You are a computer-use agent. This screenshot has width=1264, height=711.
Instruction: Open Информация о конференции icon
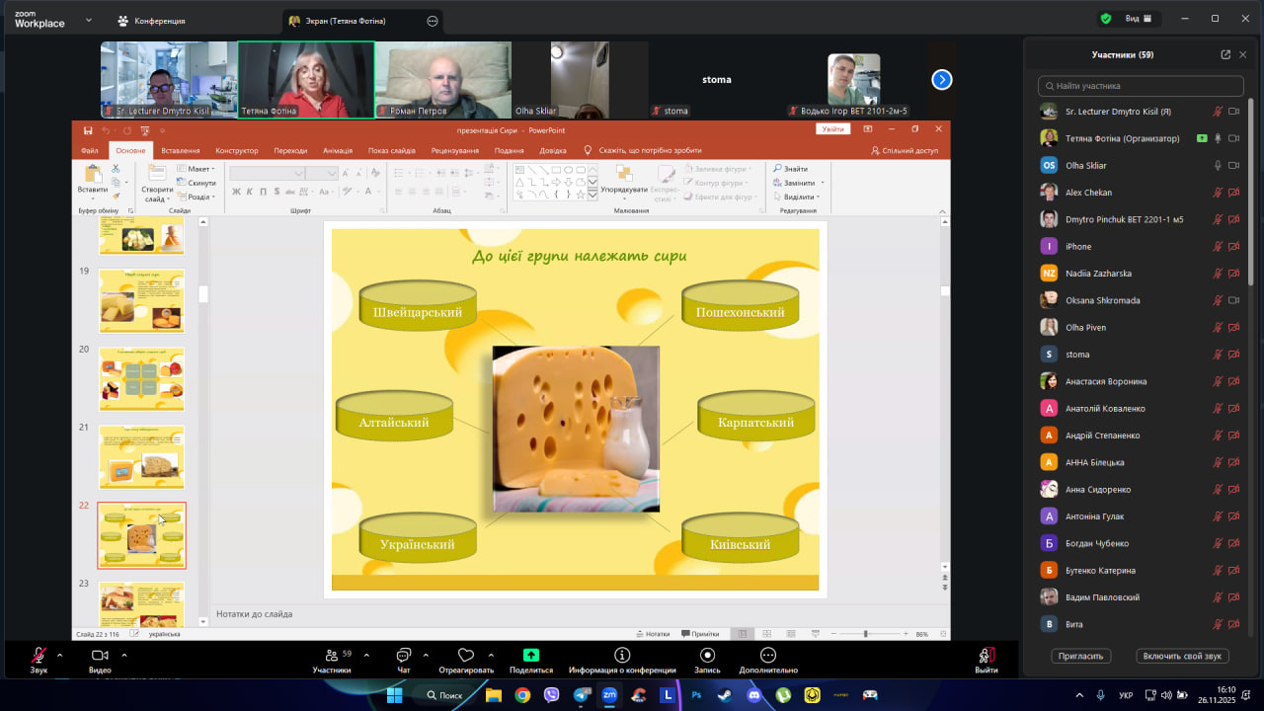coord(622,656)
